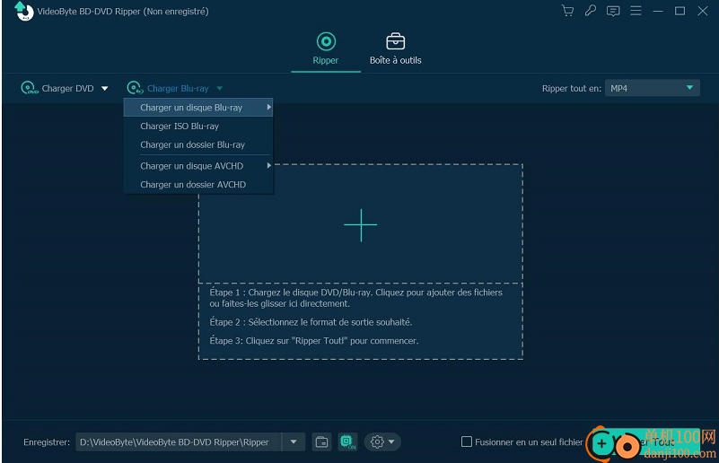719x463 pixels.
Task: Open the MP4 output format dropdown
Action: 652,88
